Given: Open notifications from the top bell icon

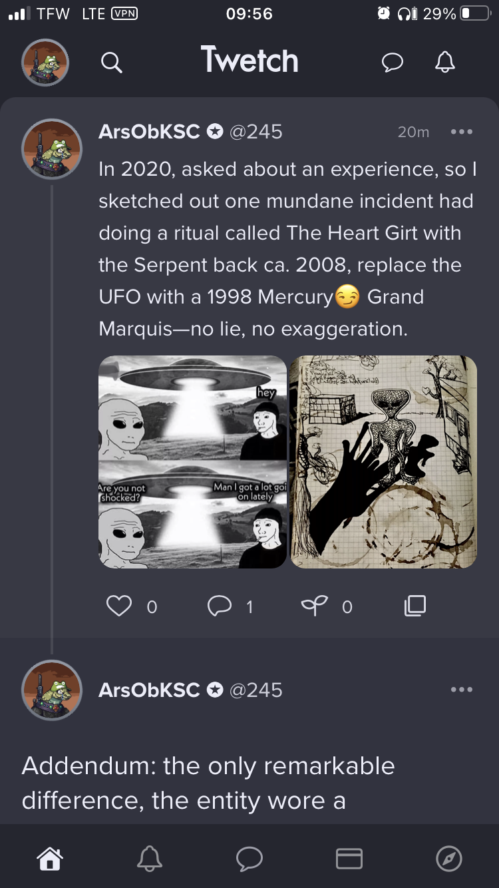Looking at the screenshot, I should pos(445,62).
